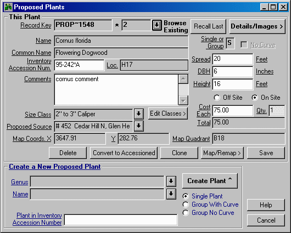
Task: Select the Single Plant radio button
Action: (186, 196)
